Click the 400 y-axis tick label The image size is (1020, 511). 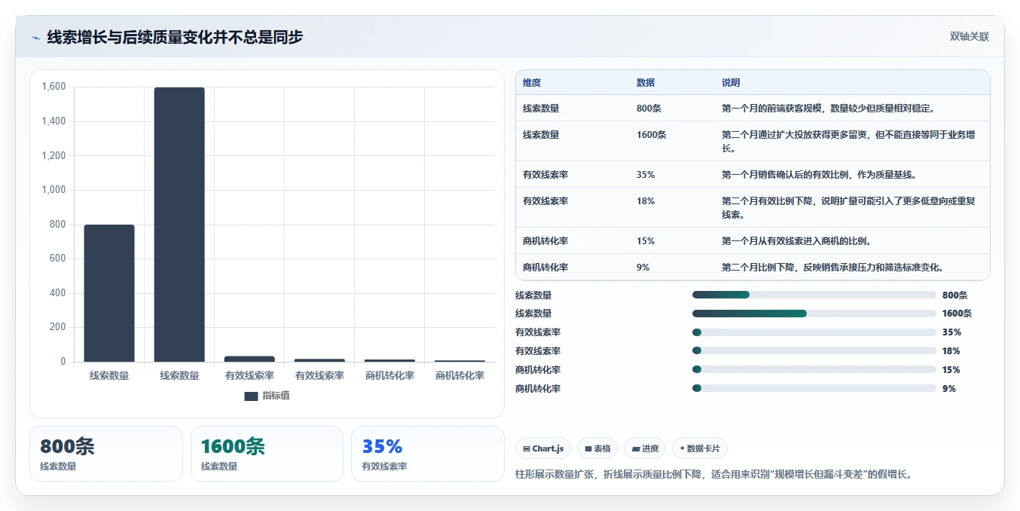tap(58, 293)
